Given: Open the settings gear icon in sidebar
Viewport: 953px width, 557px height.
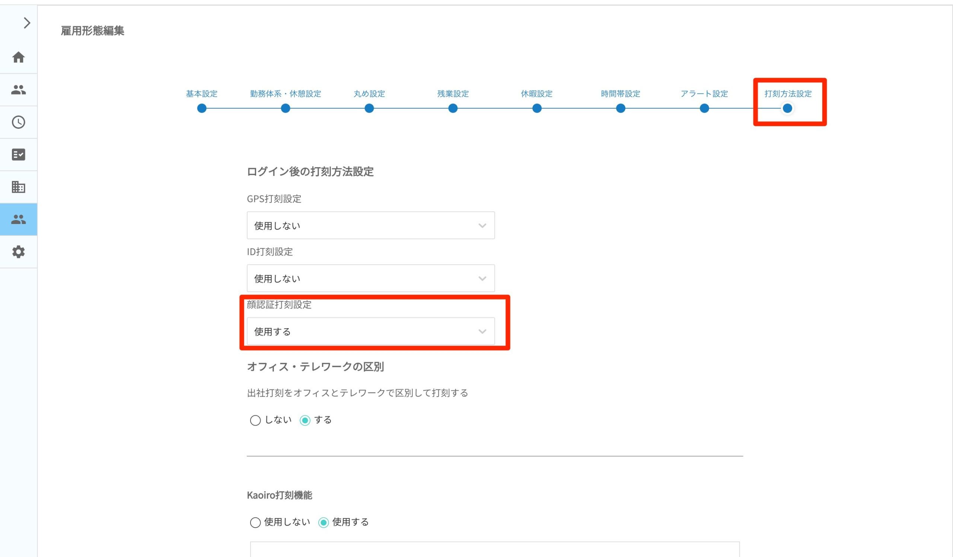Looking at the screenshot, I should [x=19, y=252].
